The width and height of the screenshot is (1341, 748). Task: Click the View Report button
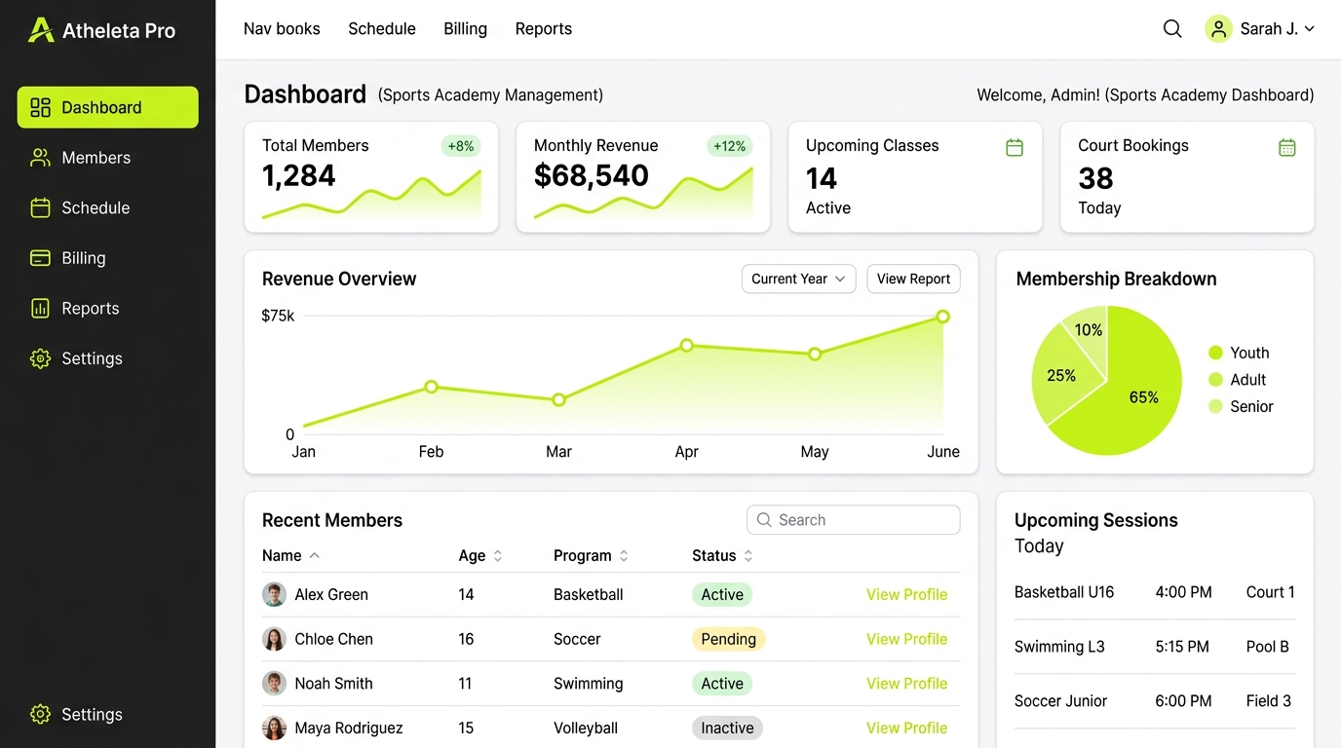[x=913, y=279]
